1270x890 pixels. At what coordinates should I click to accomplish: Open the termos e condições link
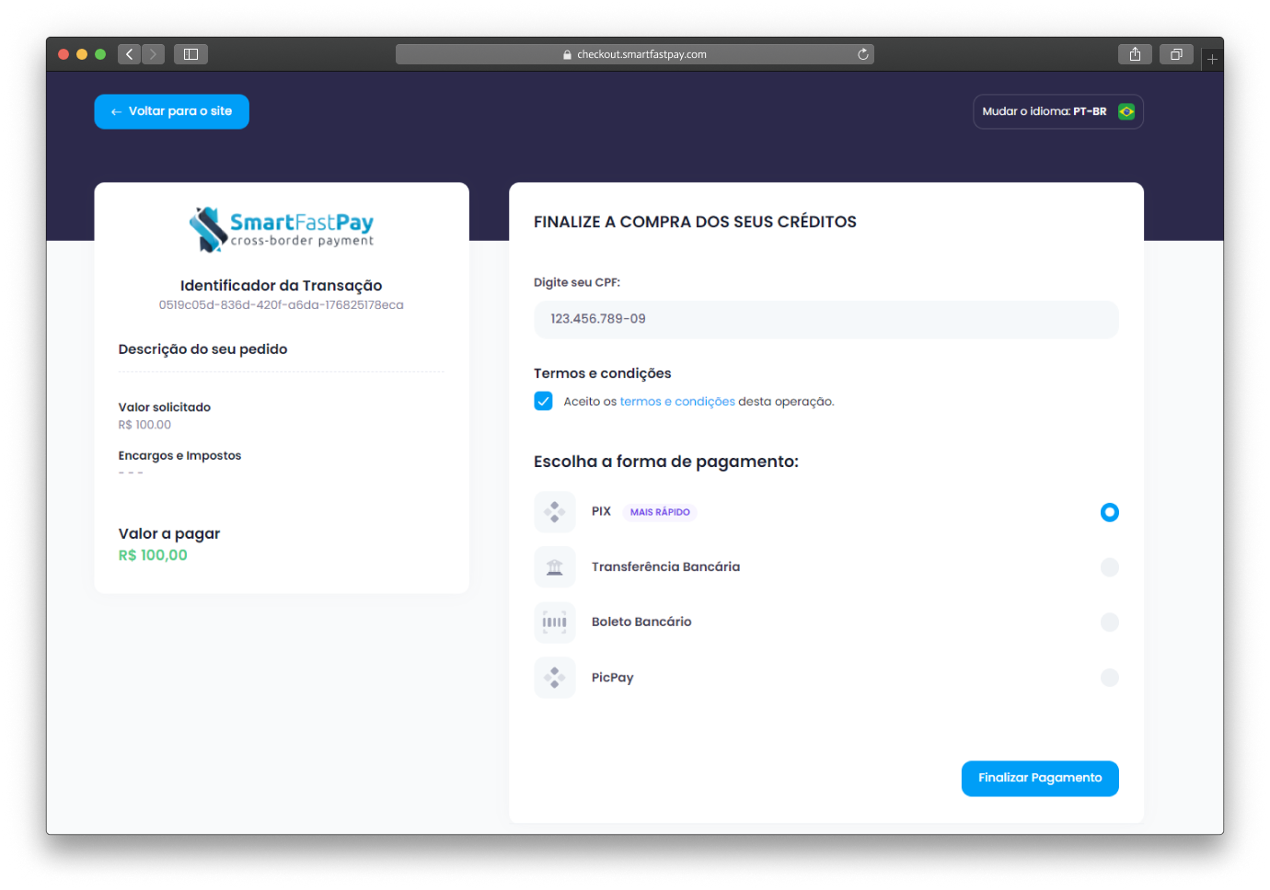tap(677, 402)
